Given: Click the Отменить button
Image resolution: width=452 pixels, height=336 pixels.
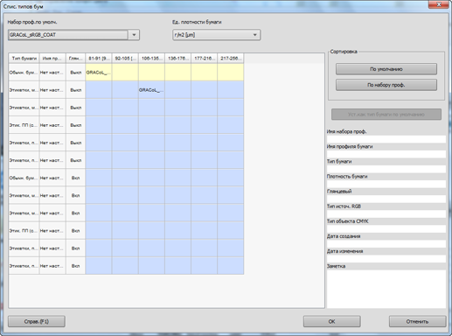Looking at the screenshot, I should click(x=417, y=321).
